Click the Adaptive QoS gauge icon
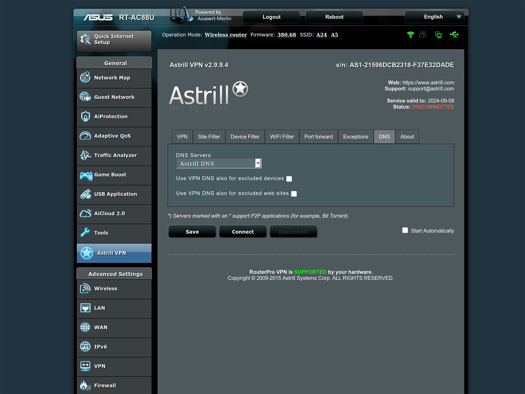The width and height of the screenshot is (525, 394). pos(85,136)
